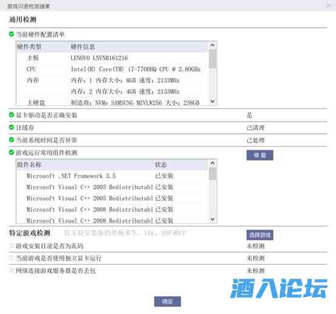Click the 已处理 status text
The height and width of the screenshot is (314, 336).
[255, 140]
